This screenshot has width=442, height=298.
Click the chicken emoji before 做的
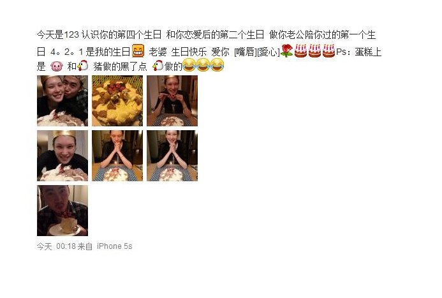158,66
